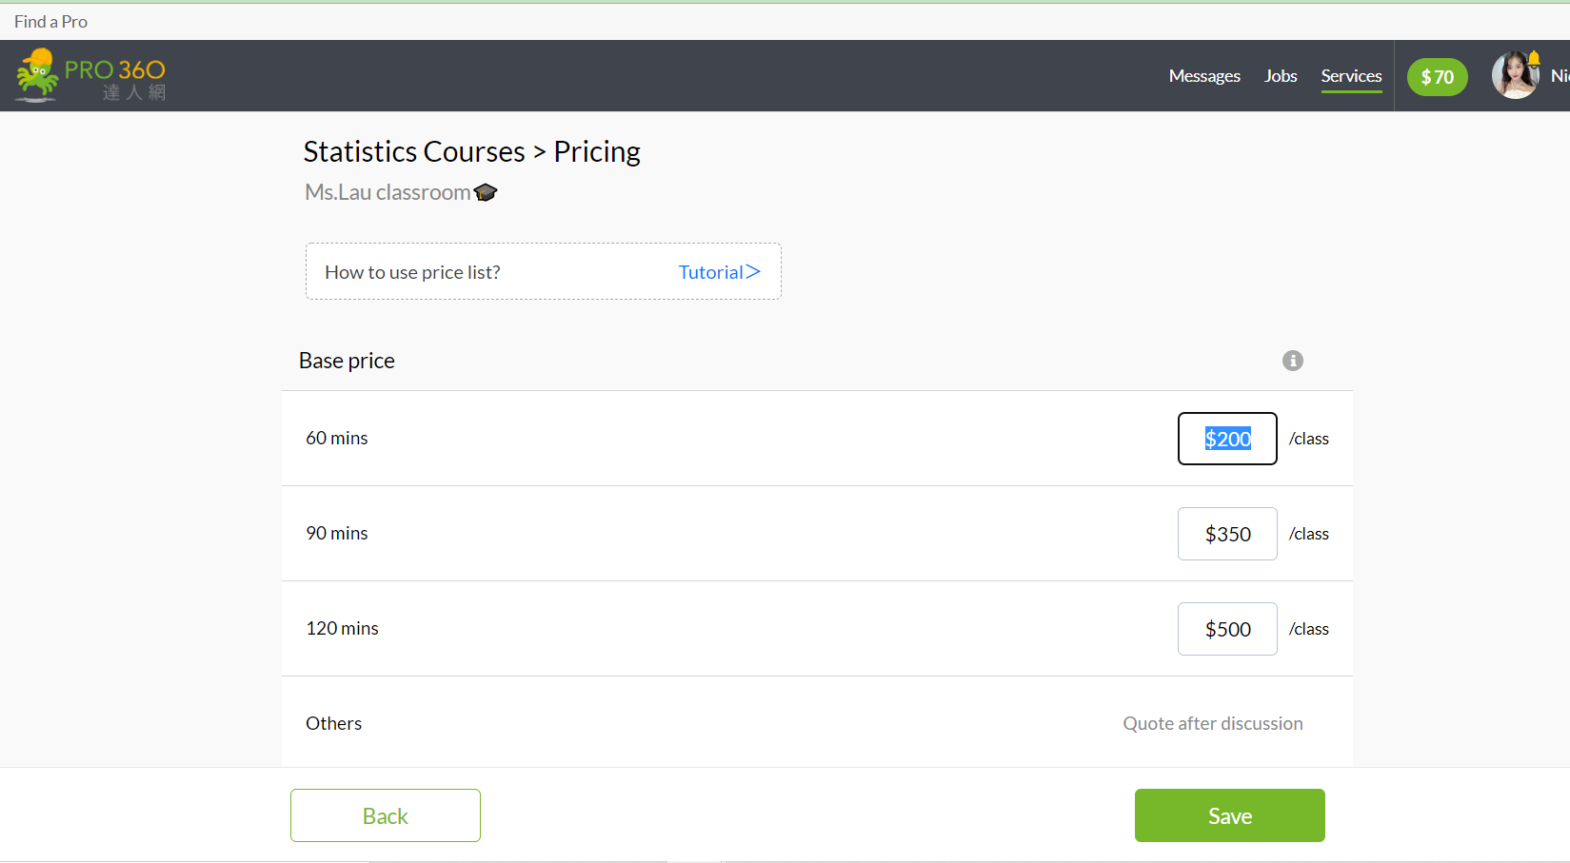Click the Base price info icon
This screenshot has height=863, width=1570.
1292,361
